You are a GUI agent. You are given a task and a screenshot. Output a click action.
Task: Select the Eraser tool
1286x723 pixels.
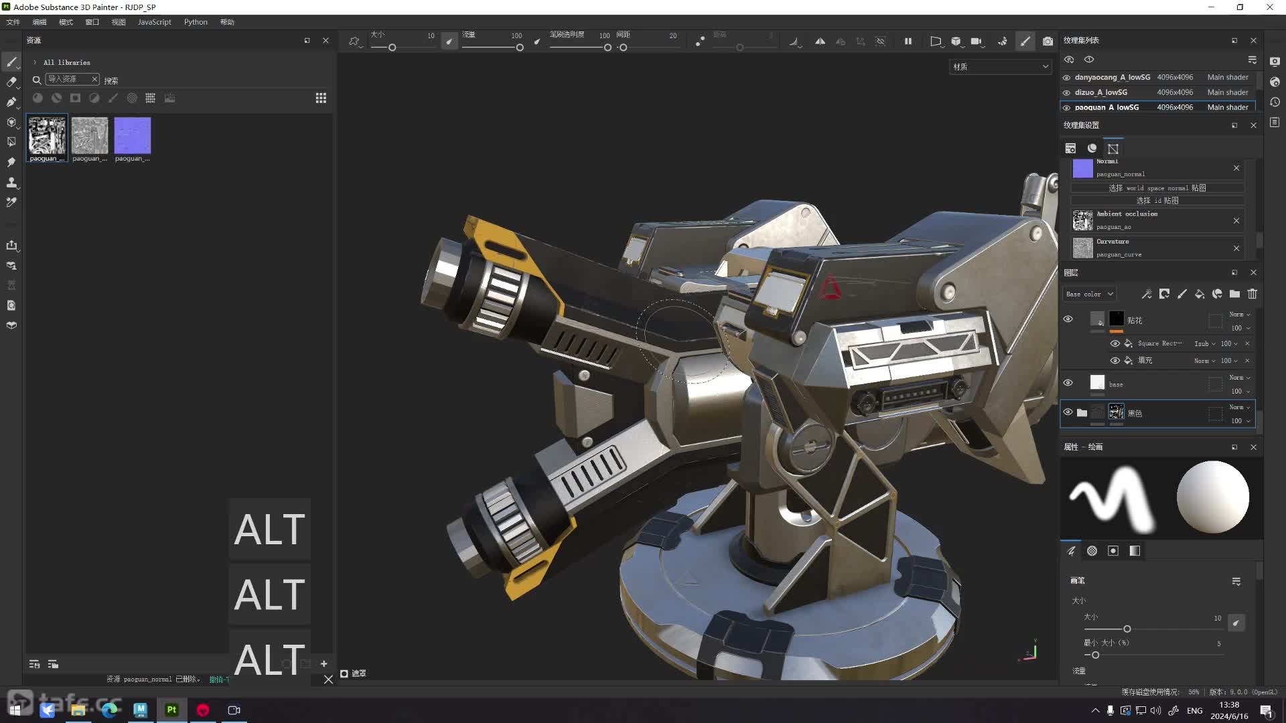pos(11,82)
